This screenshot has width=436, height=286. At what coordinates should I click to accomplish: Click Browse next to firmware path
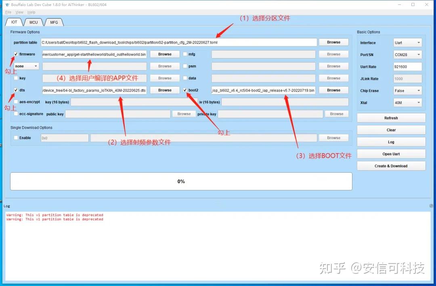[x=165, y=54]
